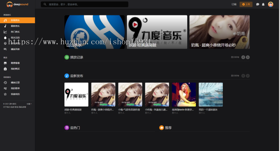Open 我的购买 purchases item
This screenshot has width=280, height=151.
click(17, 69)
